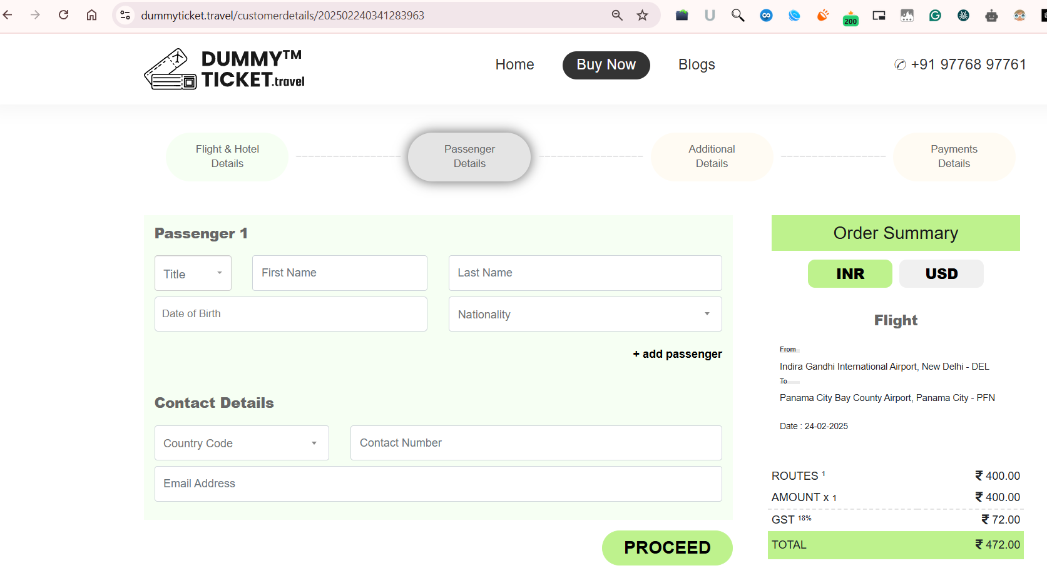The width and height of the screenshot is (1047, 573).
Task: Click the browser reload page icon
Action: (x=63, y=15)
